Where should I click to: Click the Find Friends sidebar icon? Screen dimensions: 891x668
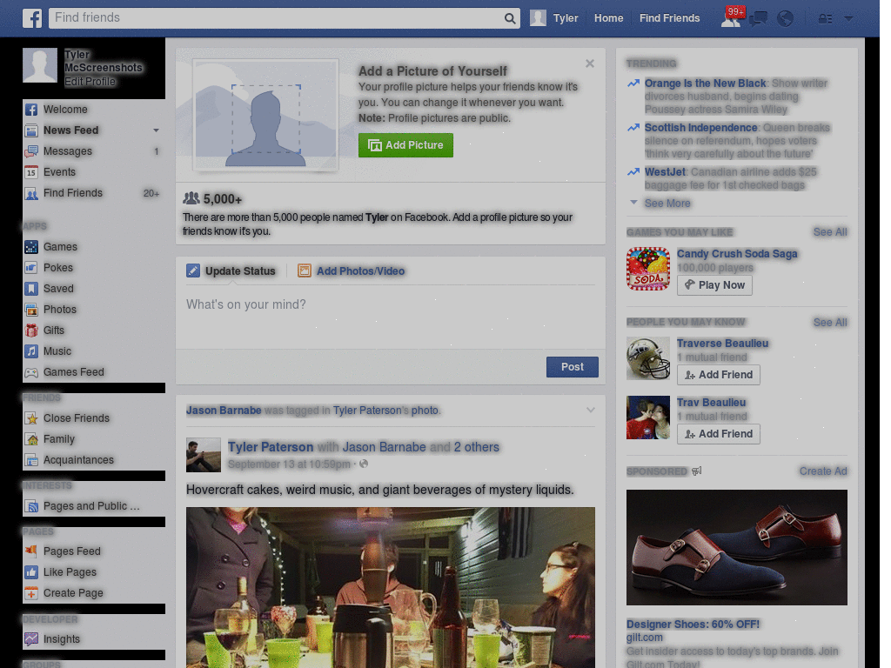[x=31, y=194]
